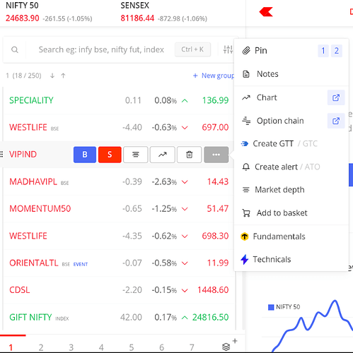Screen dimensions: 353x353
Task: Open market depth icon in VIPIND row
Action: tap(136, 155)
